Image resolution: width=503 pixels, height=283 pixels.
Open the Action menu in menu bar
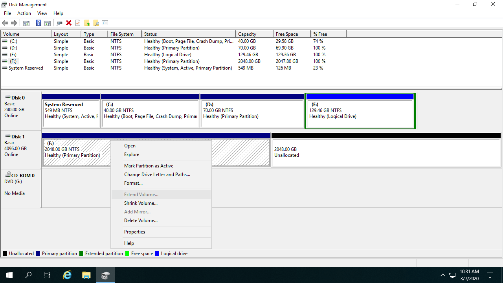24,13
